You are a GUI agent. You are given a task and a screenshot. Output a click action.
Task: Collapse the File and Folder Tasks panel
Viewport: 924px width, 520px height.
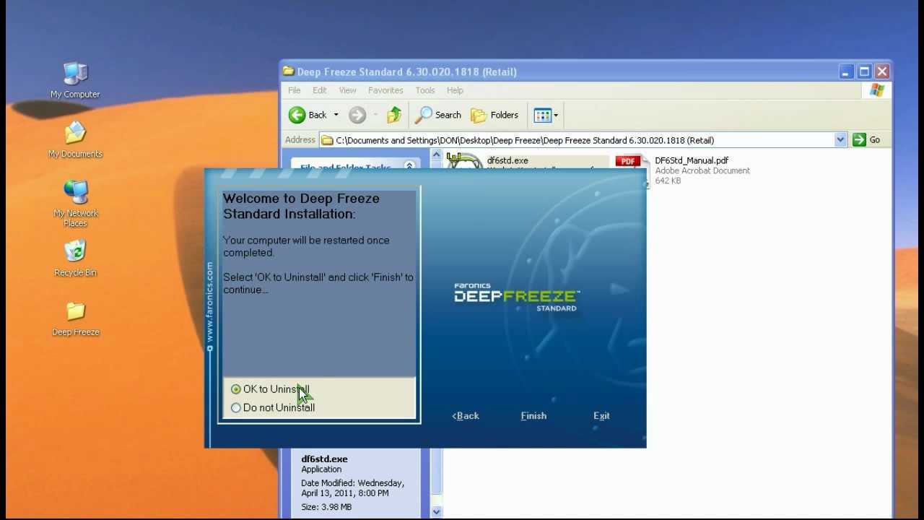point(409,165)
